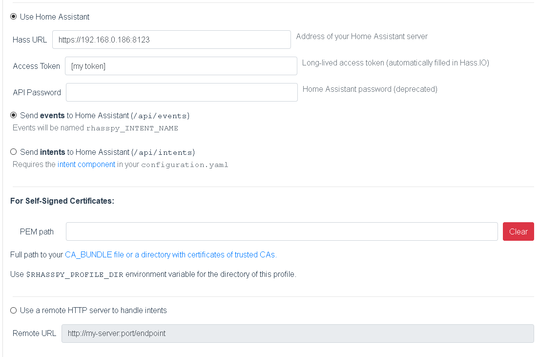
Task: Click the For Self-Signed Certificates heading
Action: pyautogui.click(x=62, y=201)
